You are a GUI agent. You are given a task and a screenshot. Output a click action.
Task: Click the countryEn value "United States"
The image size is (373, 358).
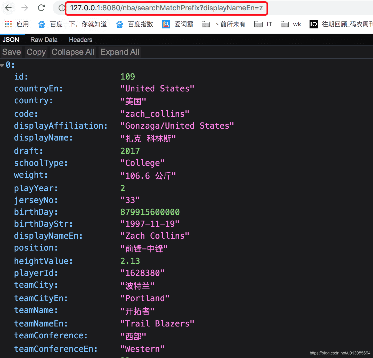click(157, 89)
